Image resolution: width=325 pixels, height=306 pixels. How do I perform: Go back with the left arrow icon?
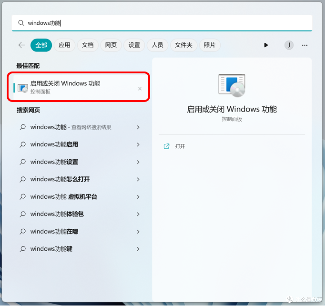click(22, 45)
